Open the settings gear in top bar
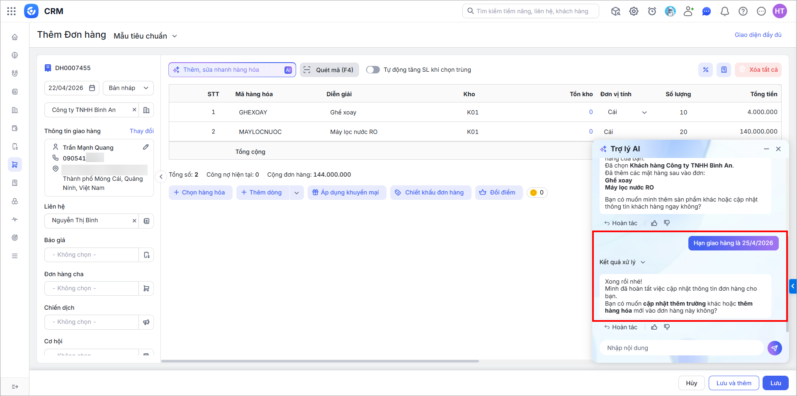 [634, 11]
